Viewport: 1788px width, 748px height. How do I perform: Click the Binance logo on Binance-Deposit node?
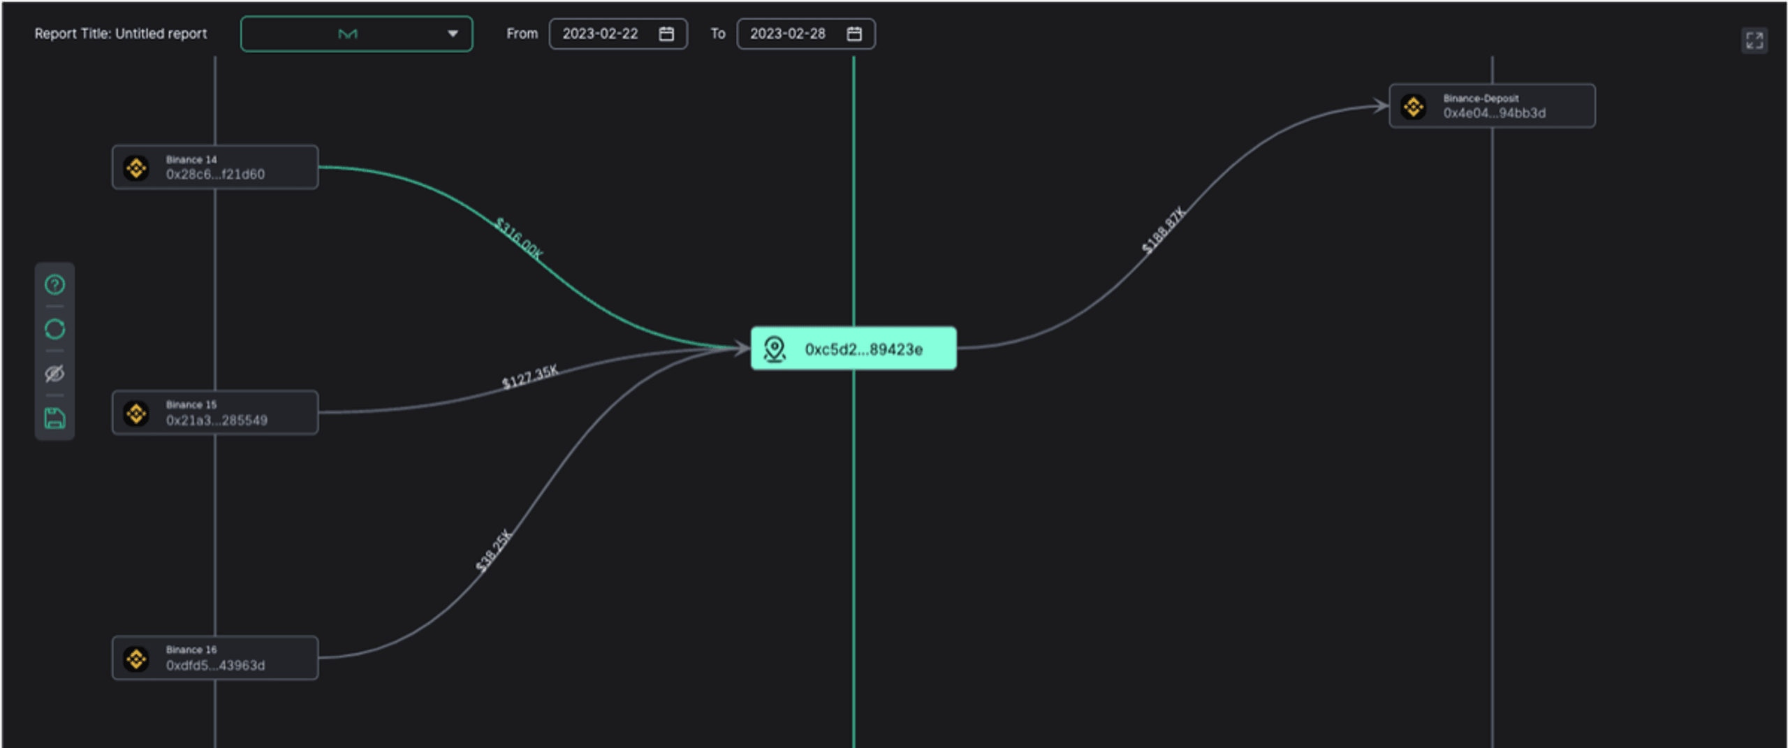(1414, 107)
